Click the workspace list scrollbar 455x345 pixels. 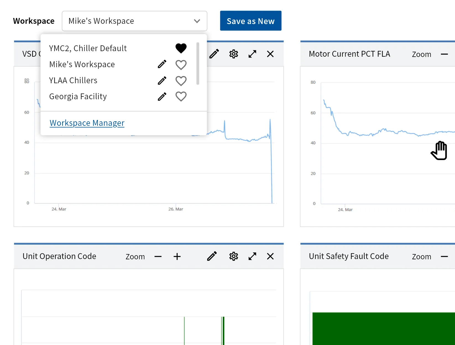tap(198, 64)
